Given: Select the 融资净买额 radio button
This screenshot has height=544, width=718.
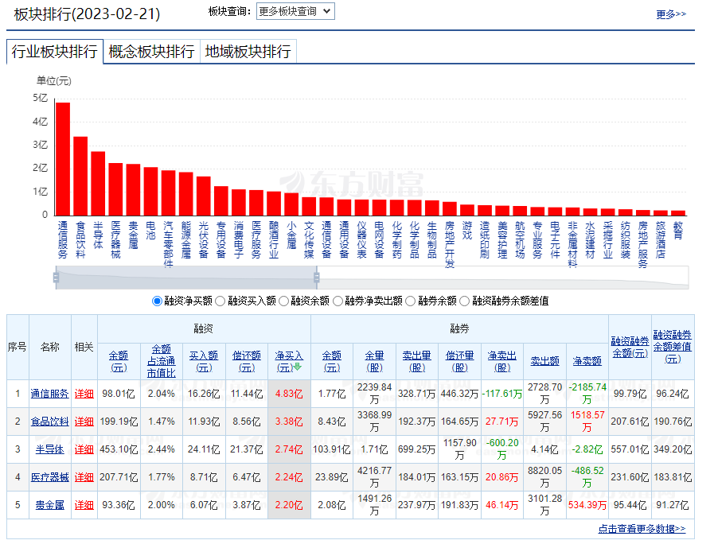Looking at the screenshot, I should 157,301.
